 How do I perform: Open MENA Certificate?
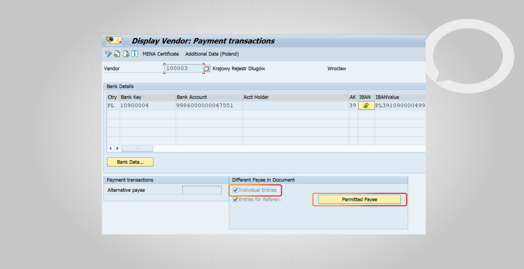tap(160, 54)
